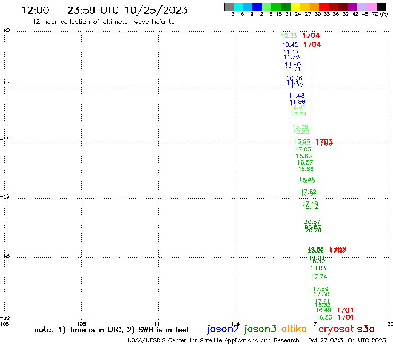Click the longitude axis label 111
This screenshot has width=393, height=345.
pyautogui.click(x=158, y=324)
